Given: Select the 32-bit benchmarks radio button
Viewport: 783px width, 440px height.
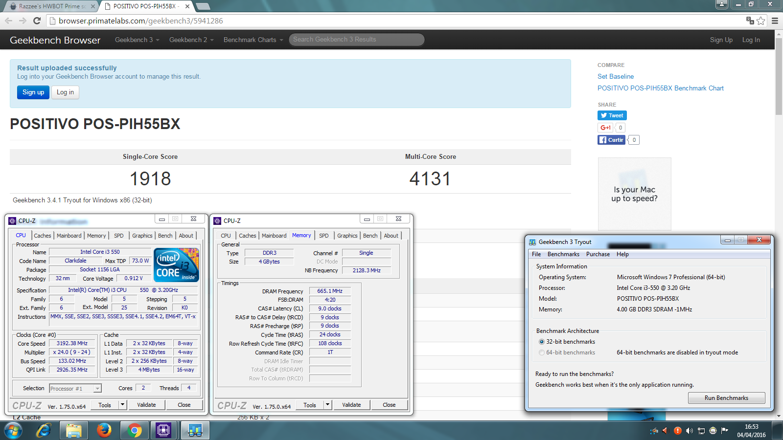Looking at the screenshot, I should [x=542, y=342].
